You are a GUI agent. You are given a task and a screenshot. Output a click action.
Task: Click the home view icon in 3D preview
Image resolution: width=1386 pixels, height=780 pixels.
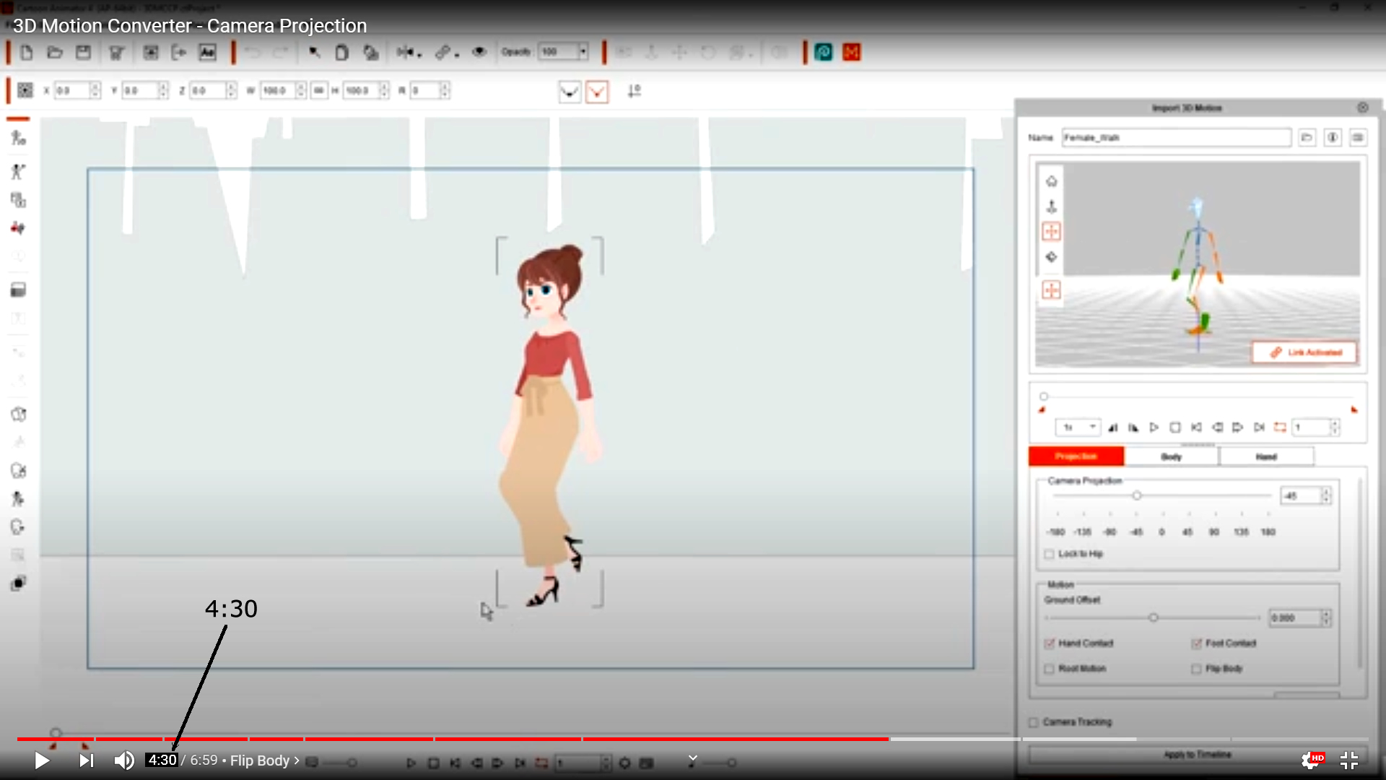point(1051,181)
